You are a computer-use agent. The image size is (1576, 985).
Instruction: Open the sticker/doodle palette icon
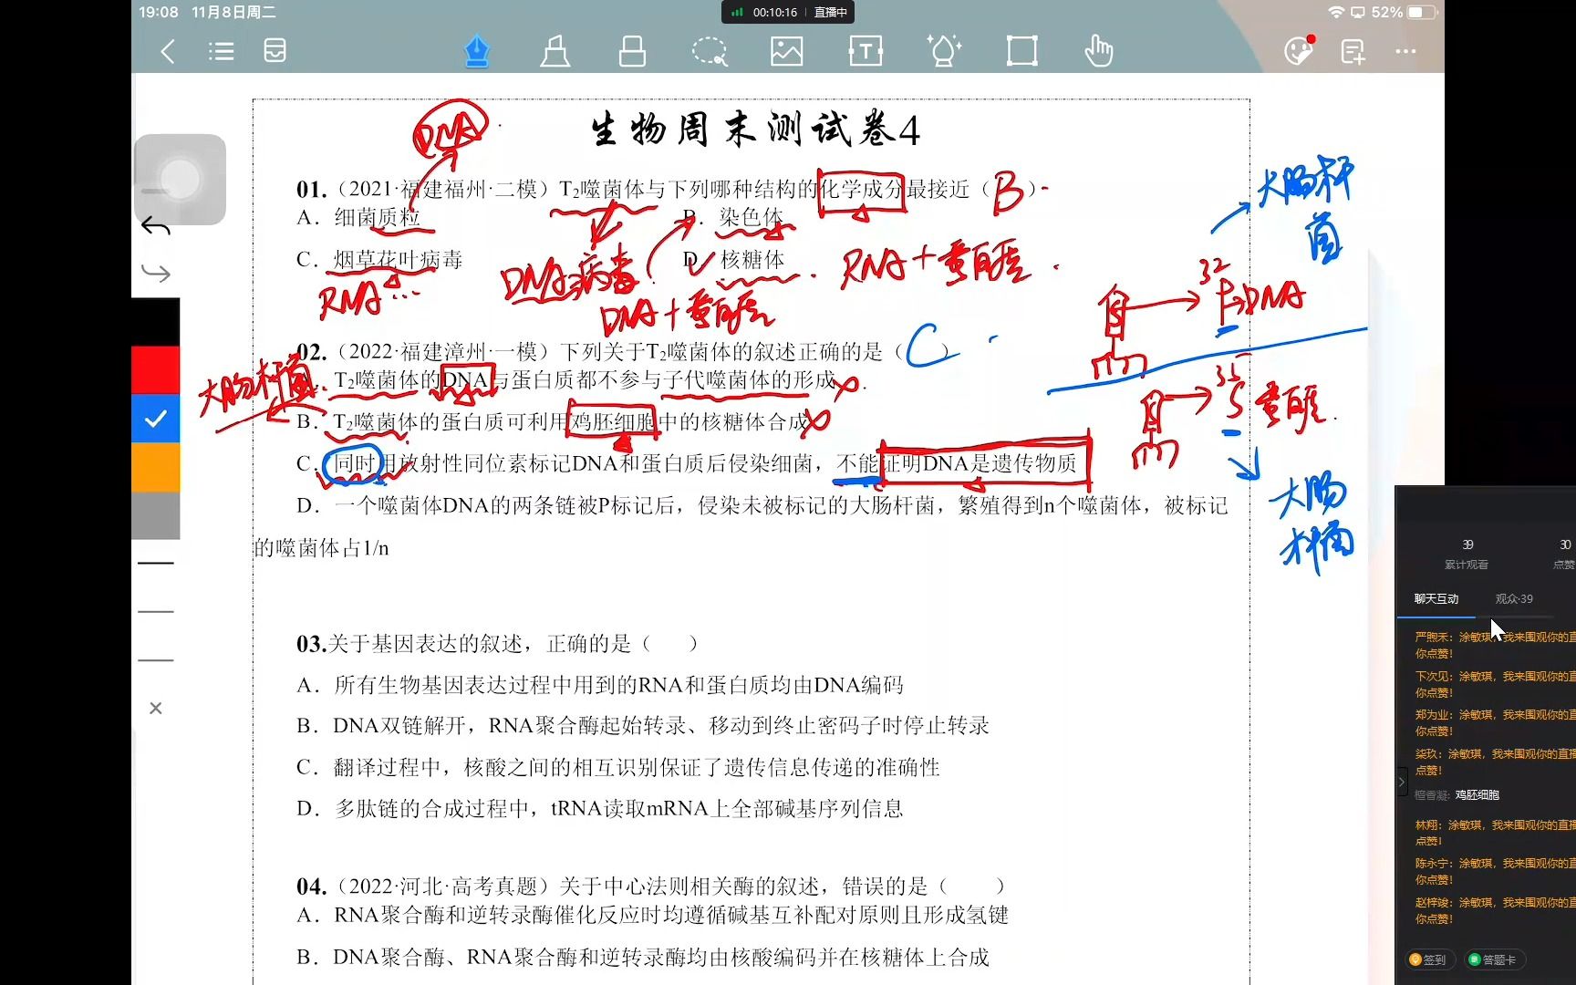[1299, 51]
